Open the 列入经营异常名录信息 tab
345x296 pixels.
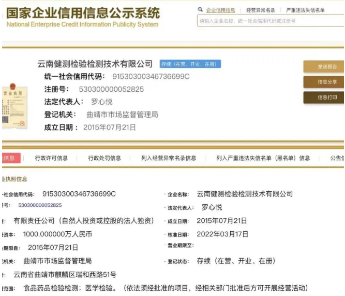click(169, 158)
